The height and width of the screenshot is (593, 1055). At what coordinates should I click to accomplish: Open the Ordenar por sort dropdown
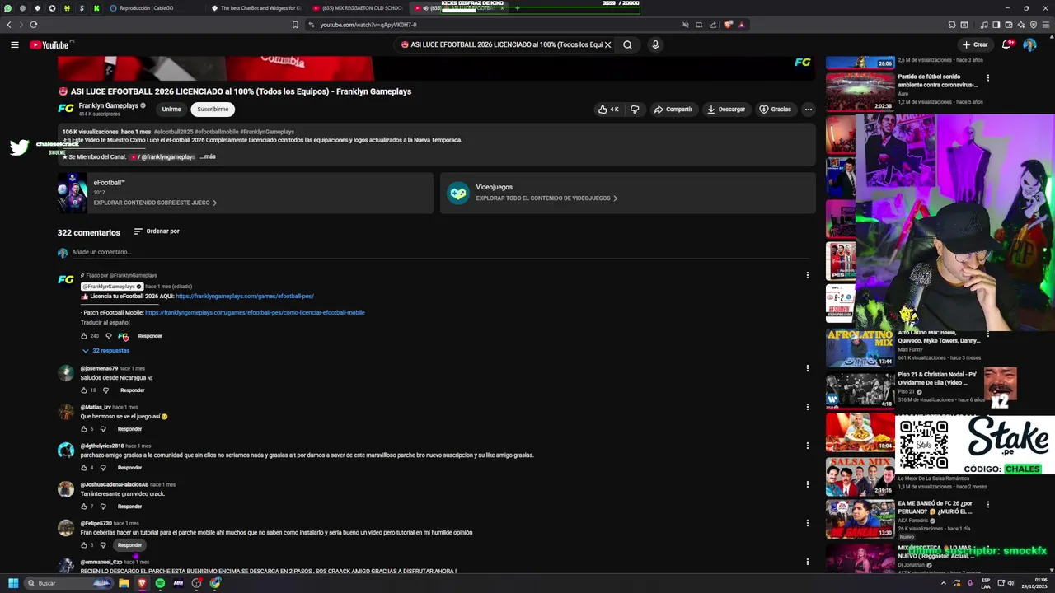tap(157, 231)
